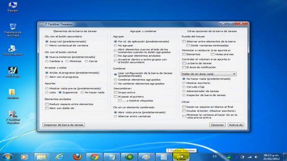Viewport: 287px width, 161px height.
Task: Select Alternar entre ventanas option
Action: [x=132, y=116]
